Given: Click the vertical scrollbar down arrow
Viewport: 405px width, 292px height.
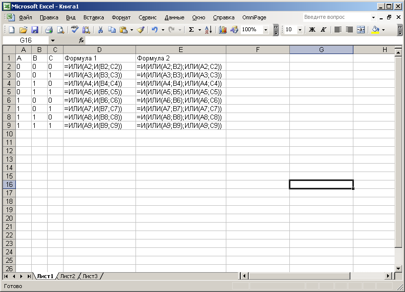Looking at the screenshot, I should point(398,269).
